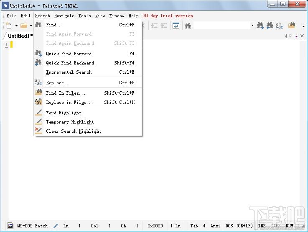Toggle the CAPS indicator in status bar
The image size is (308, 232).
[275, 226]
